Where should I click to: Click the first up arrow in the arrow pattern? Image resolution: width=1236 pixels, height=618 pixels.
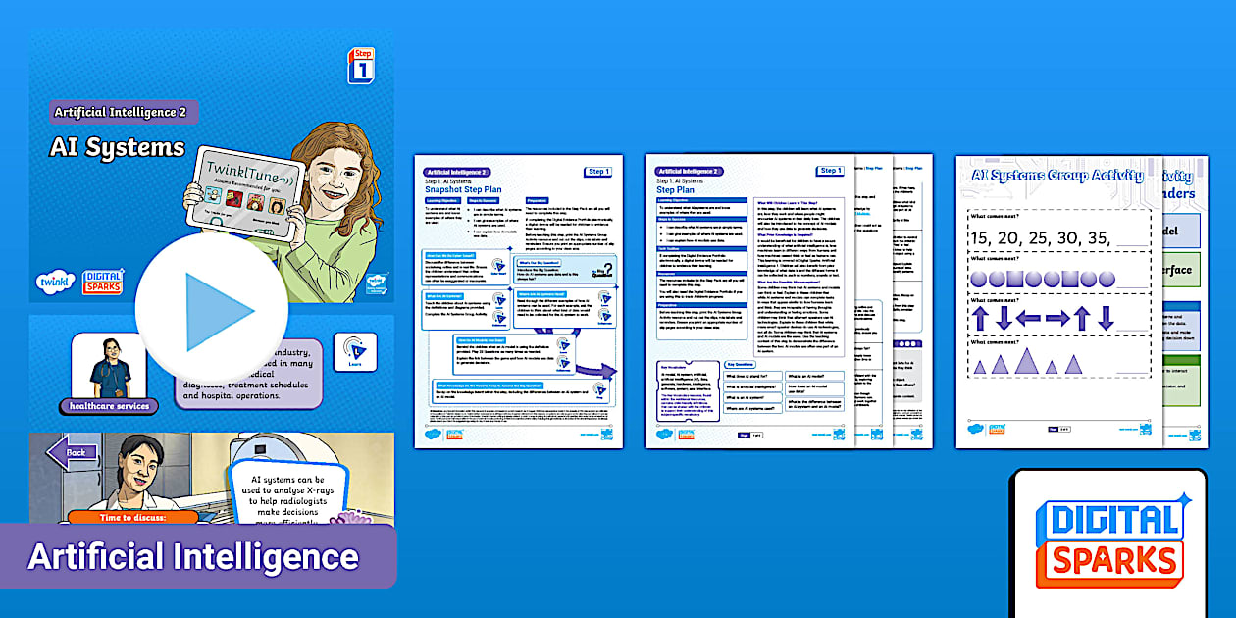tap(980, 318)
